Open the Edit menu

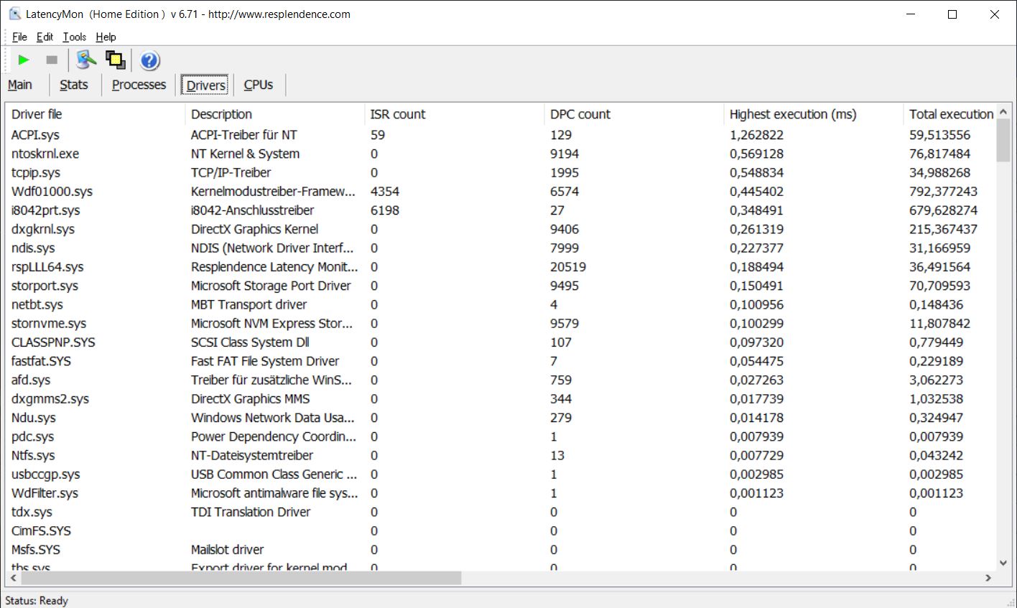click(x=45, y=37)
